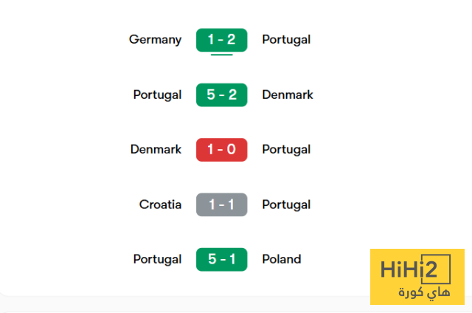This screenshot has width=472, height=313.
Task: Click the HiHi2 logo text
Action: [x=417, y=270]
